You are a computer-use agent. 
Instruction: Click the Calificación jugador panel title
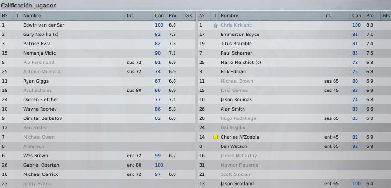[x=28, y=6]
